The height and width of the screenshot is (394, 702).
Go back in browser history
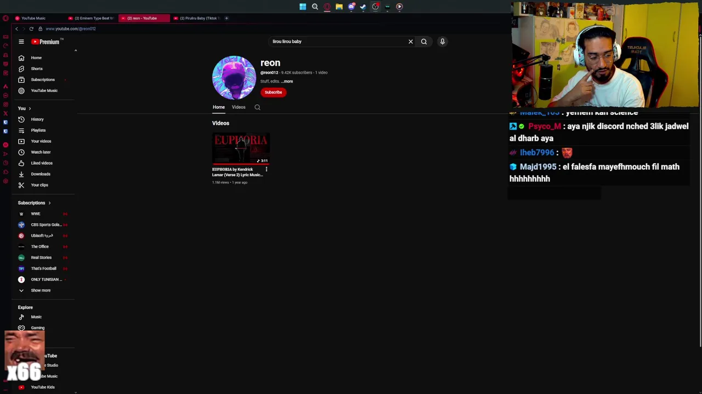pos(16,28)
